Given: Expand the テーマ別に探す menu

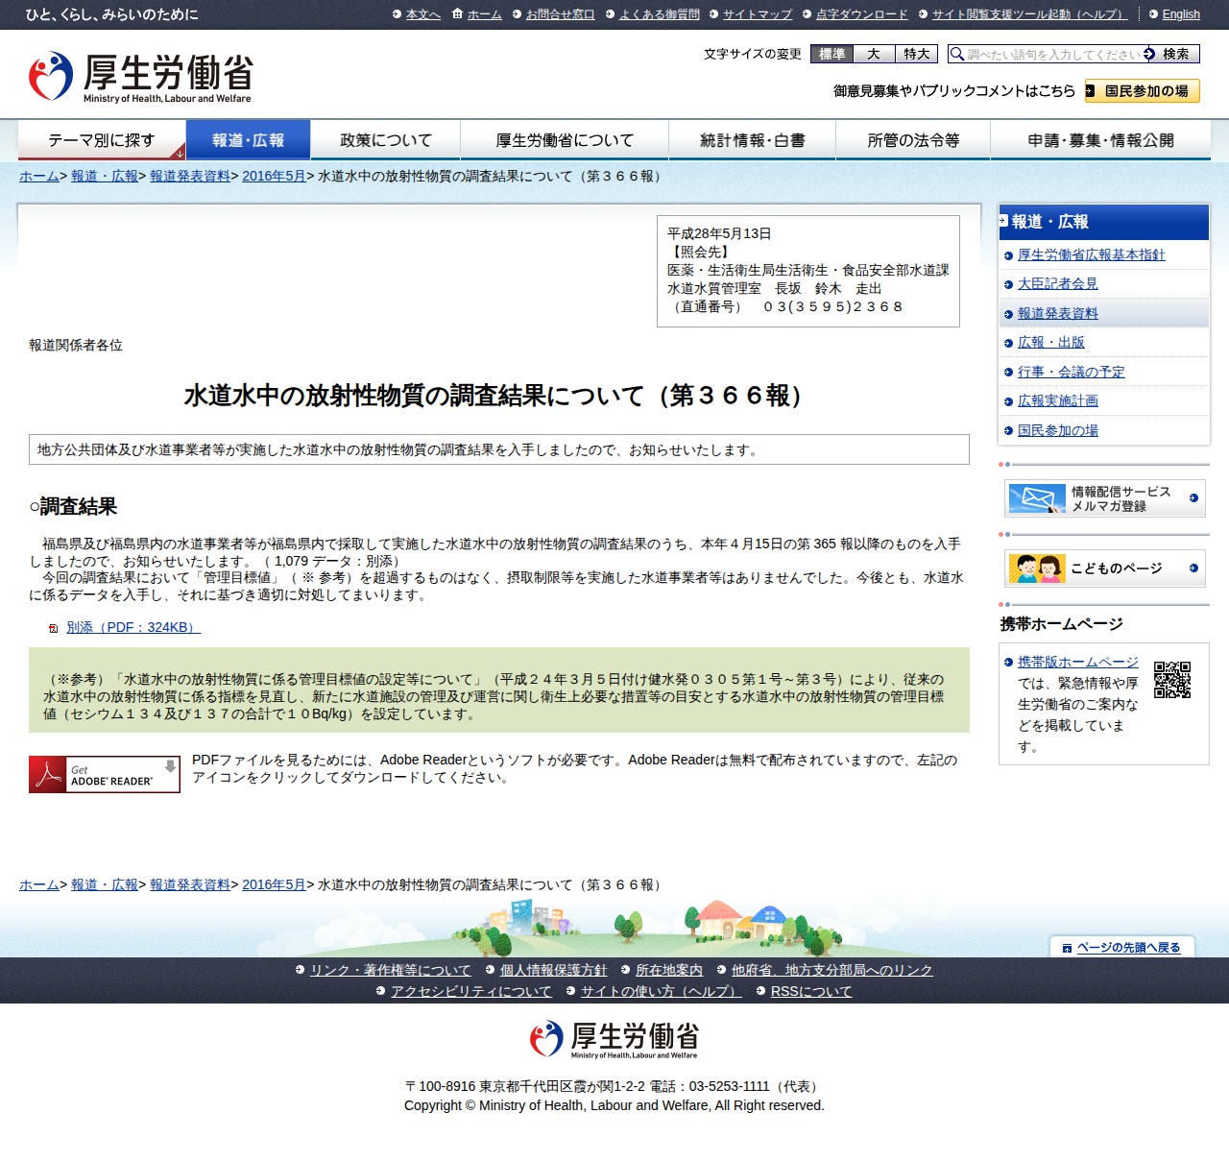Looking at the screenshot, I should [102, 140].
